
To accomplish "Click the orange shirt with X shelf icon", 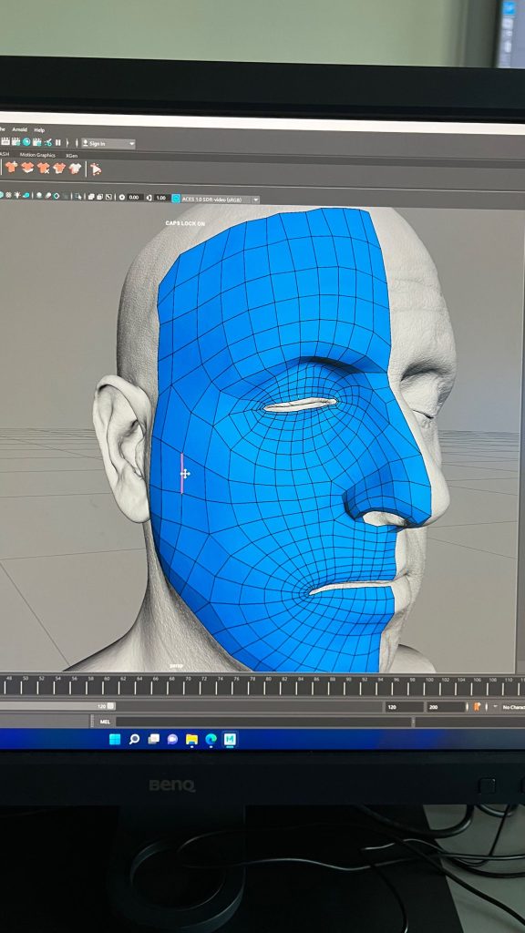I will pos(44,168).
